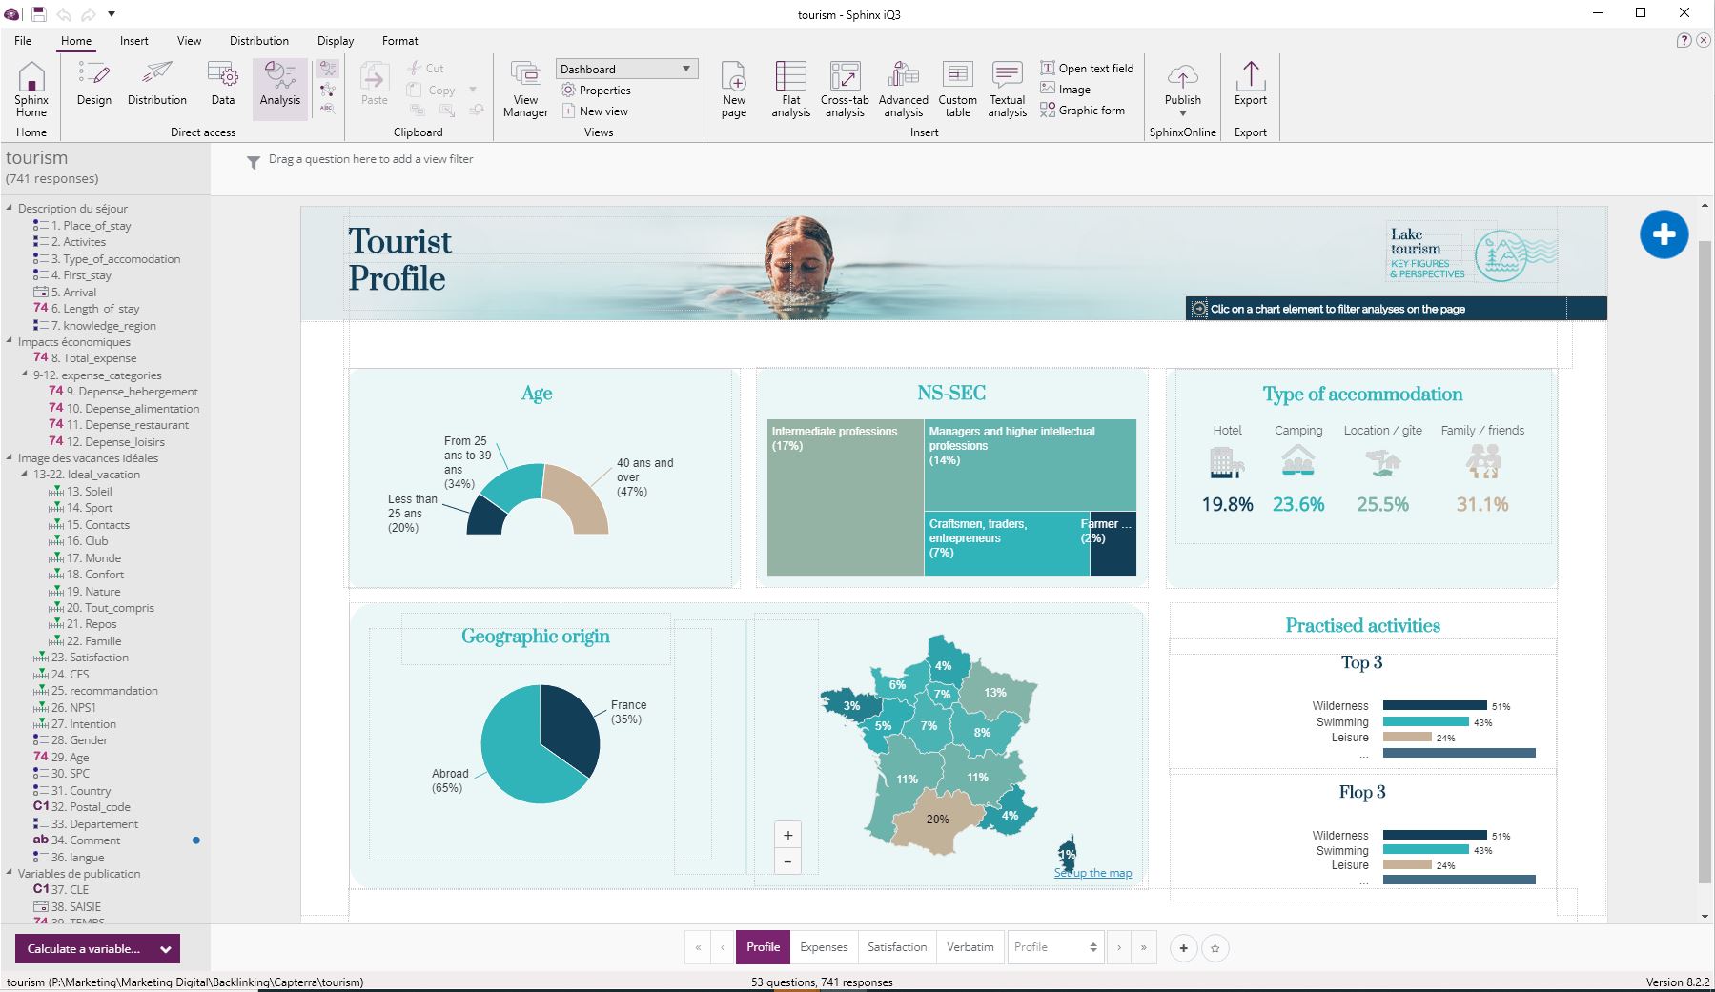Viewport: 1715px width, 992px height.
Task: Open the Expenses page tab
Action: [823, 946]
